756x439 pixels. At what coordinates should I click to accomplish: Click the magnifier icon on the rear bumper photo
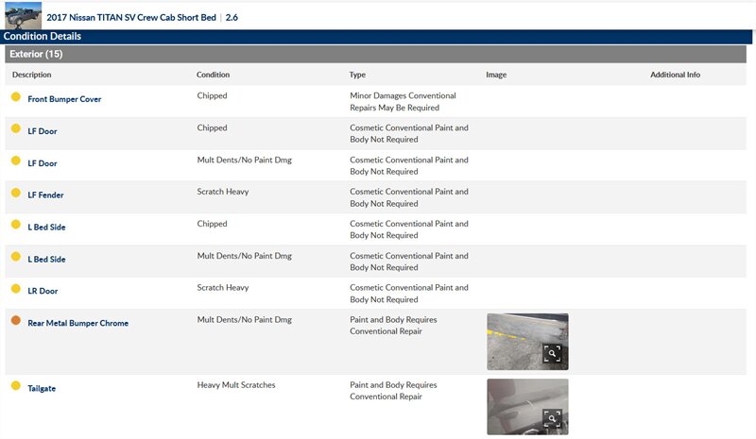coord(553,354)
